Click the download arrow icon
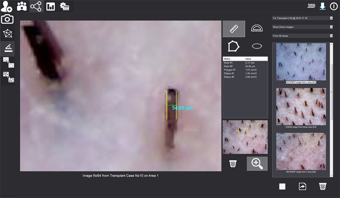Viewport: 340px width, 198px height. tap(322, 6)
